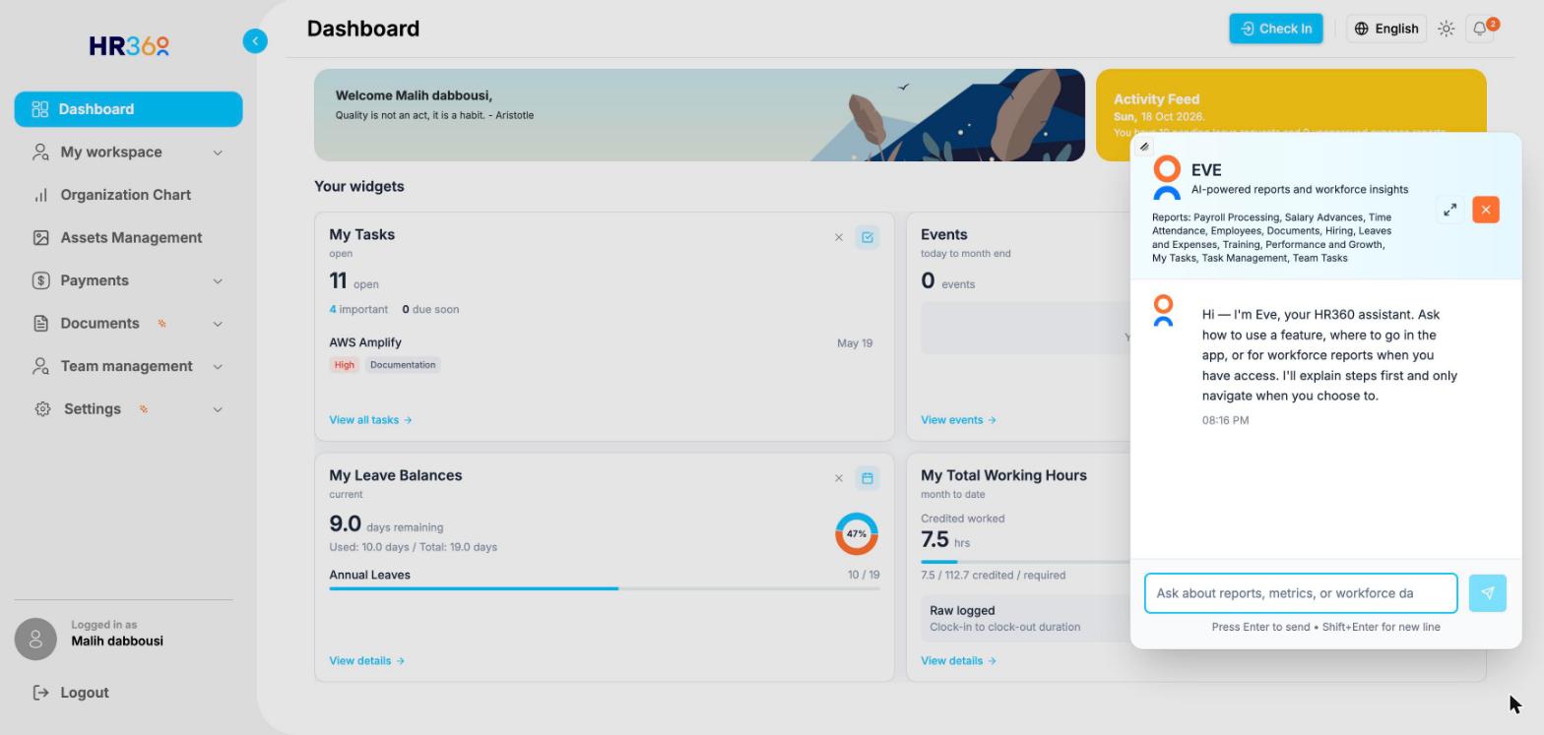The height and width of the screenshot is (735, 1544).
Task: Open Dashboard in the sidebar
Action: (x=128, y=109)
